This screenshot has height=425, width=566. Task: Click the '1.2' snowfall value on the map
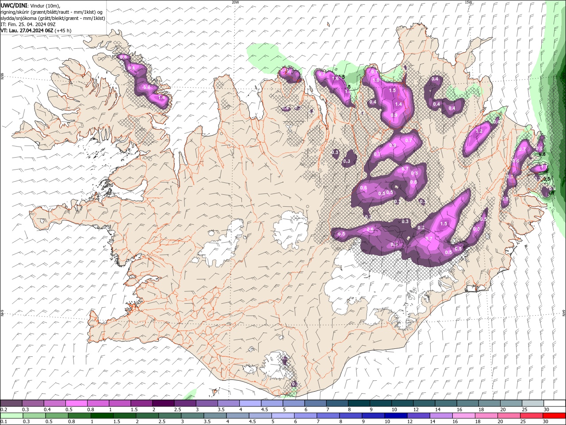[x=479, y=131]
